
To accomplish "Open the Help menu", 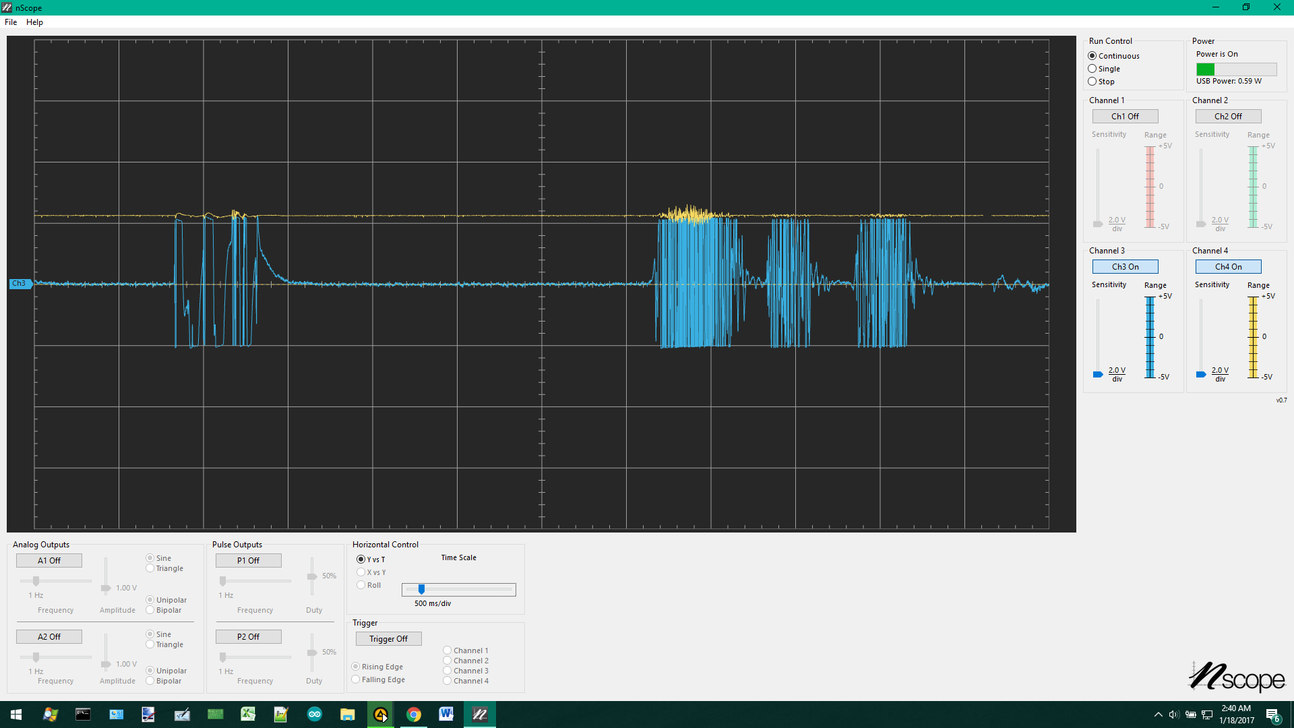I will pyautogui.click(x=34, y=22).
